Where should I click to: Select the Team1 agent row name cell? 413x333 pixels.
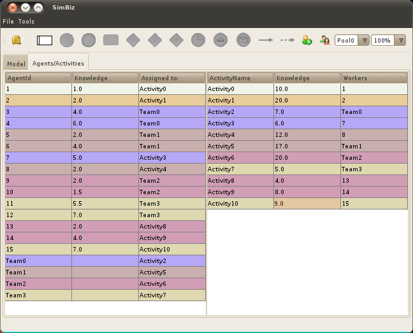point(38,273)
